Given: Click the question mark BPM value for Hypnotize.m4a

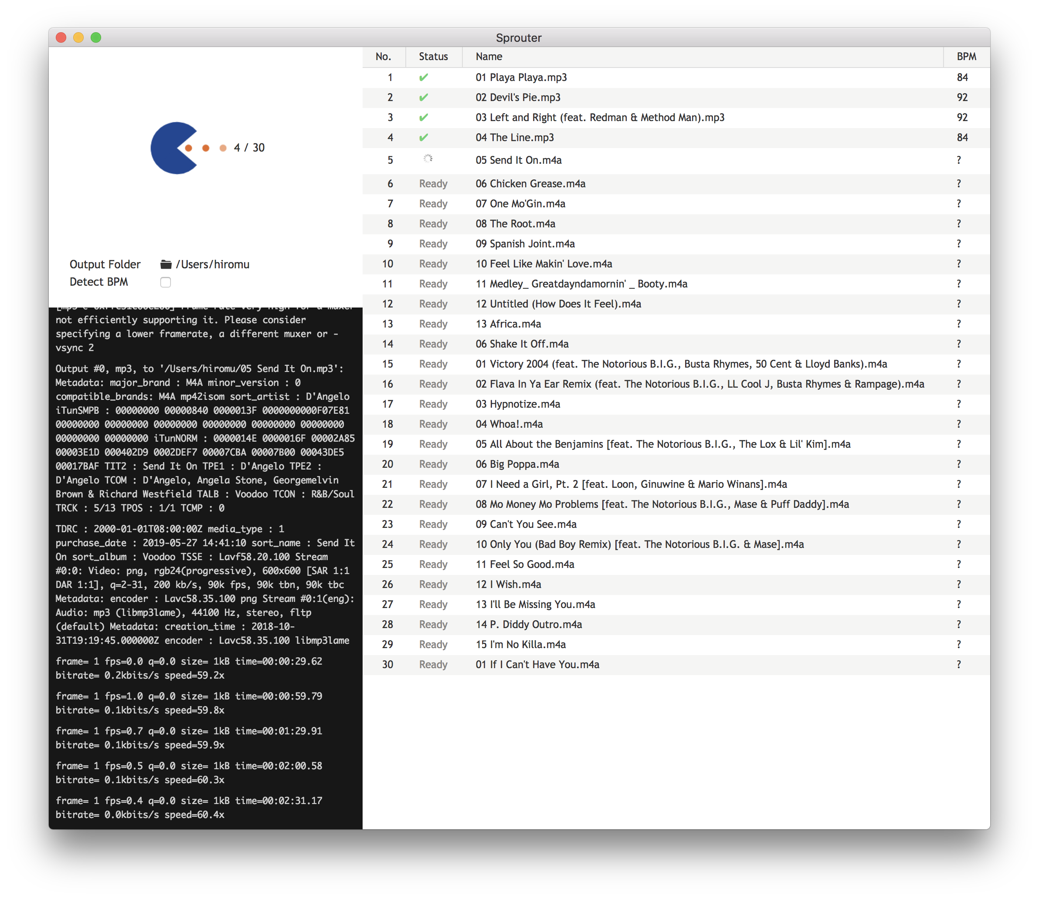Looking at the screenshot, I should pyautogui.click(x=959, y=404).
